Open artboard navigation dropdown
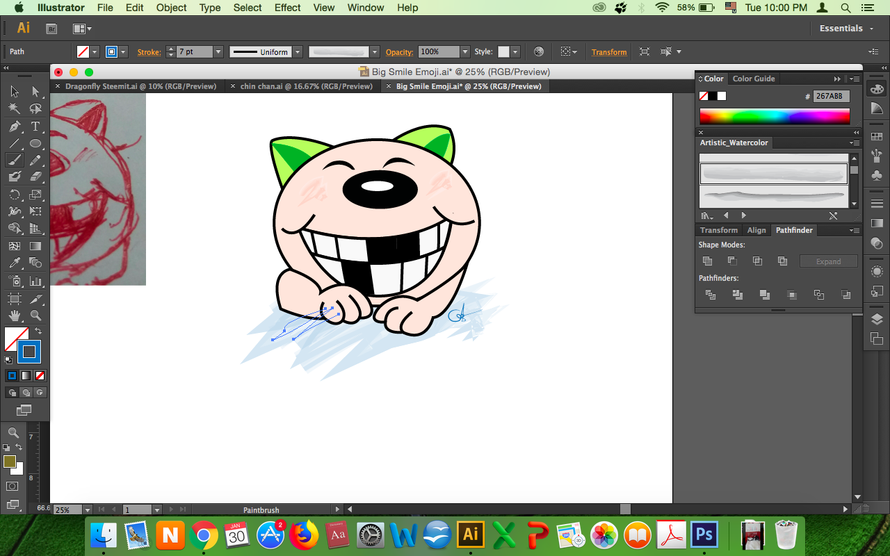This screenshot has width=890, height=556. coord(157,509)
